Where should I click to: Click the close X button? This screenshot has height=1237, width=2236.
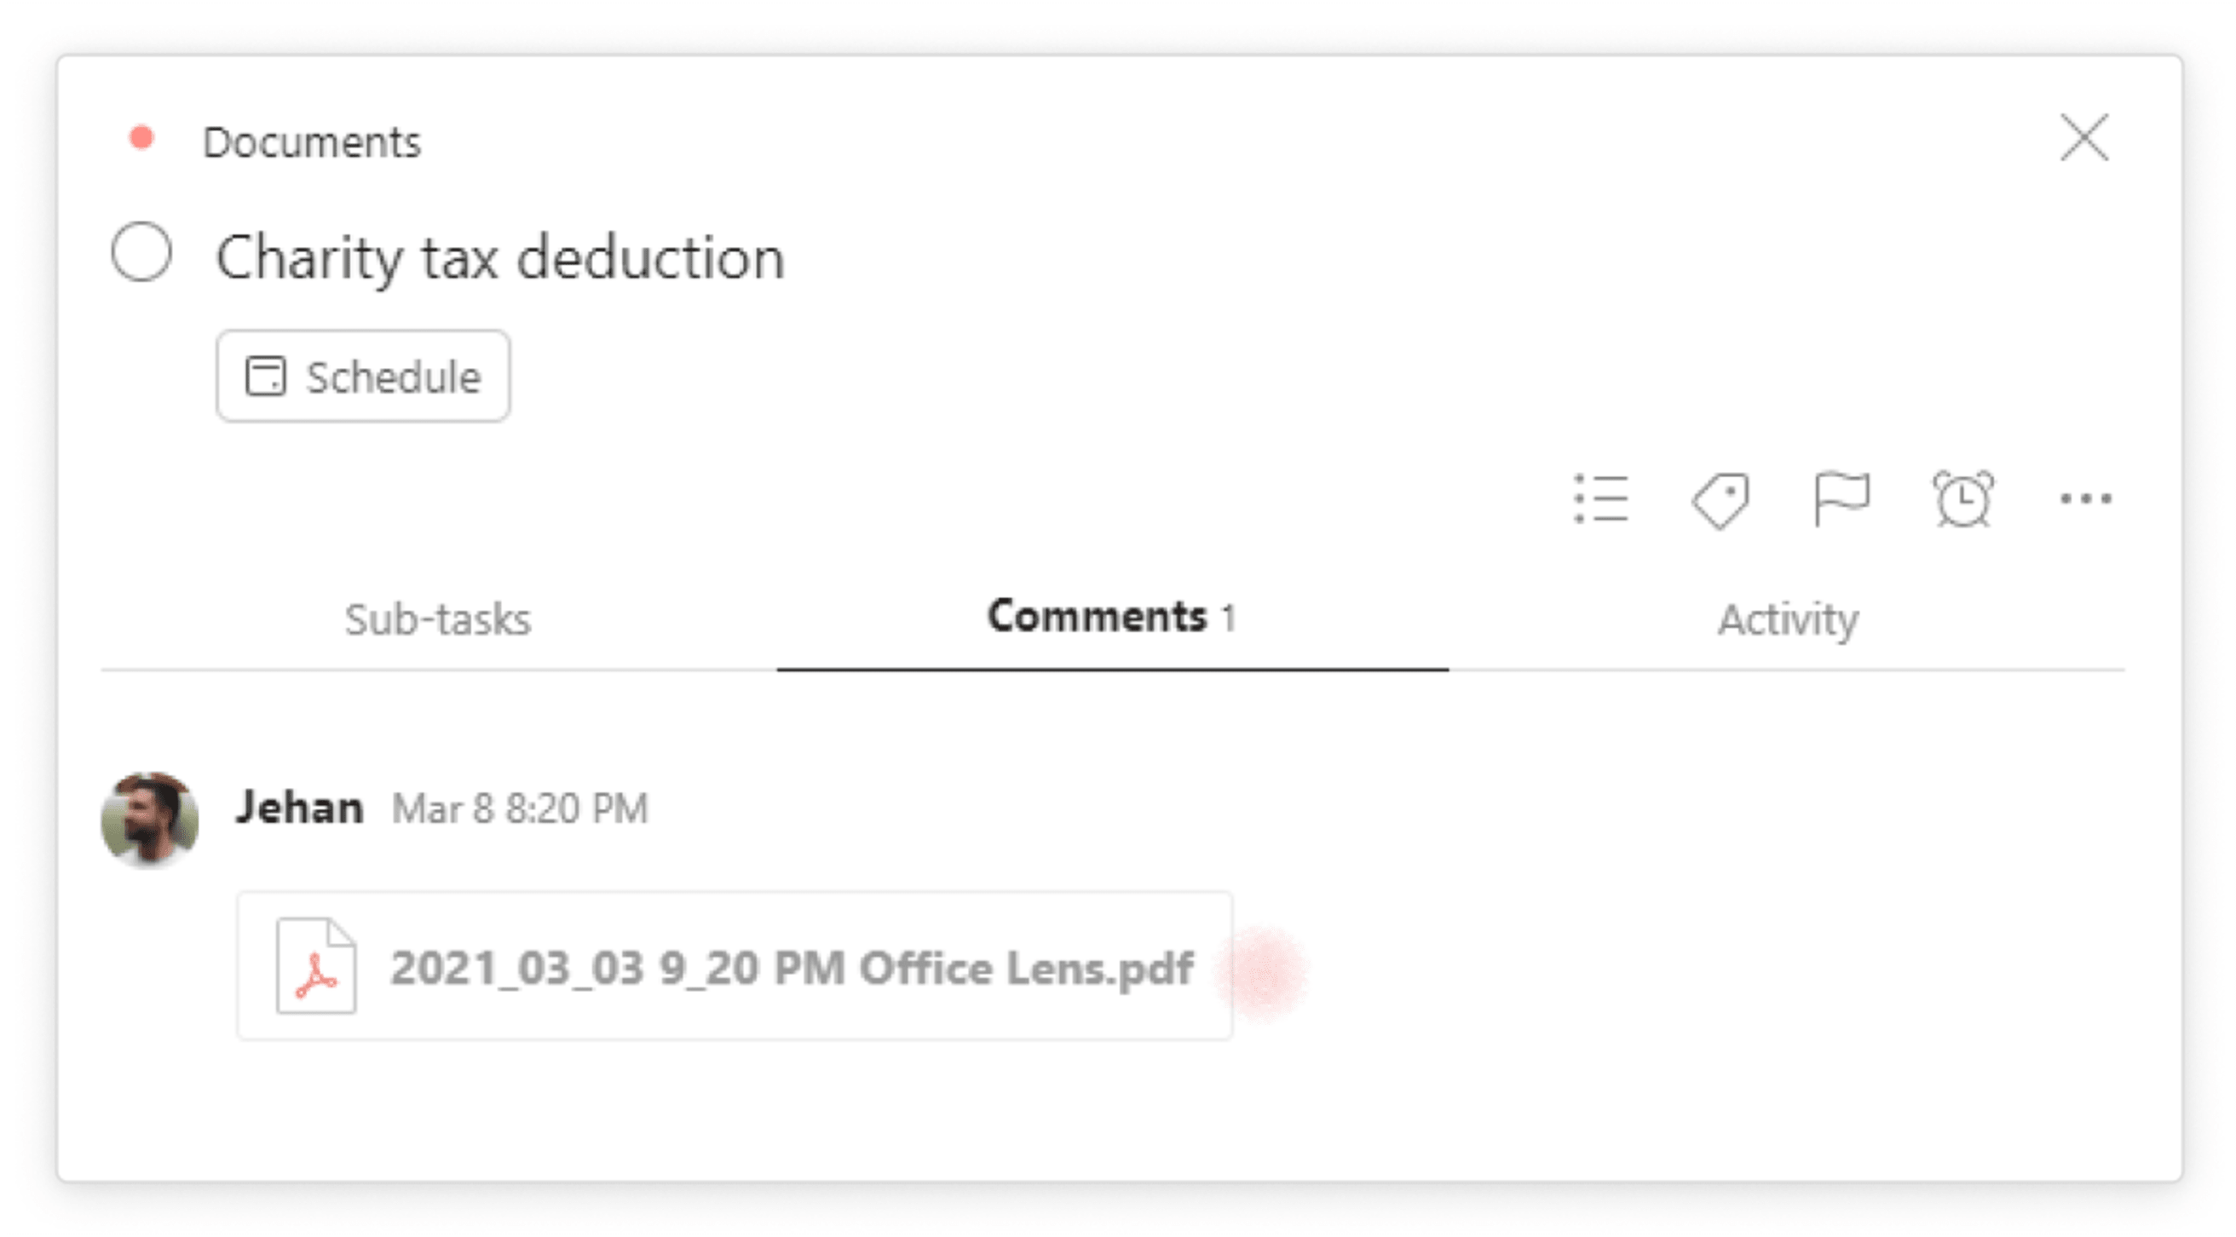2087,139
